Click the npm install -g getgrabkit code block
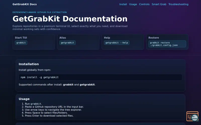The image size is (201, 125). click(x=100, y=77)
